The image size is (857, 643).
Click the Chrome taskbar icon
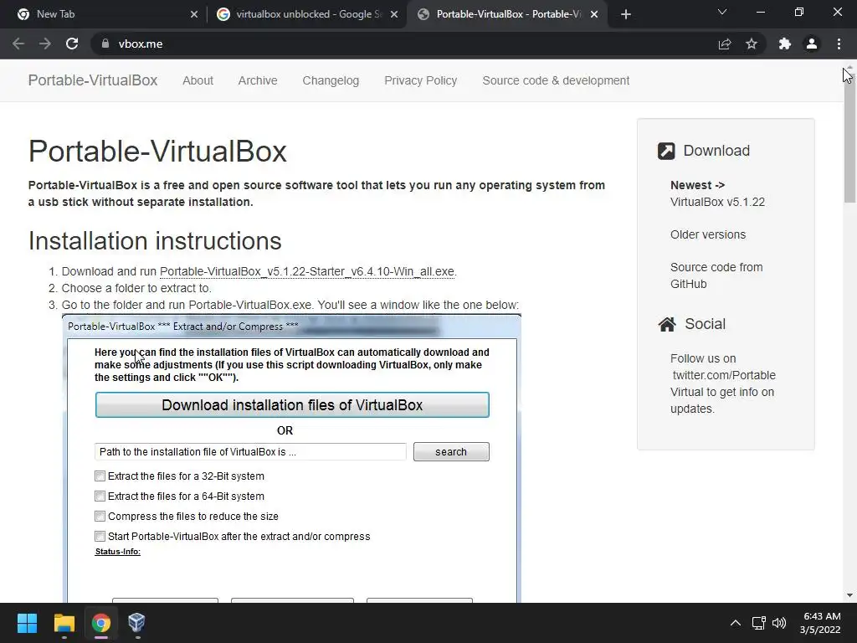click(x=100, y=623)
